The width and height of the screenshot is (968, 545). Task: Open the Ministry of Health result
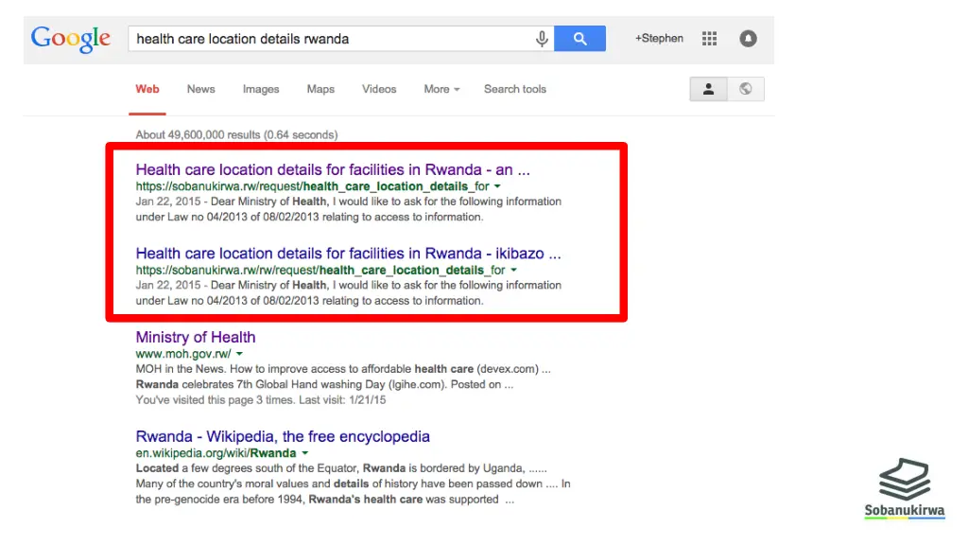point(196,337)
